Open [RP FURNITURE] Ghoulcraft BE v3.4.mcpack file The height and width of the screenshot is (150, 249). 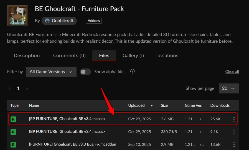67,119
